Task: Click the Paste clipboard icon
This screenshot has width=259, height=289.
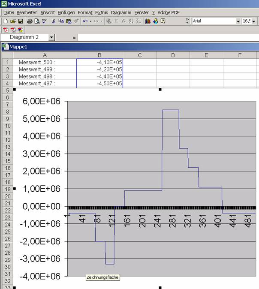Action: (68, 21)
